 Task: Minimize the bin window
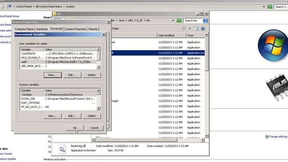pyautogui.click(x=198, y=14)
